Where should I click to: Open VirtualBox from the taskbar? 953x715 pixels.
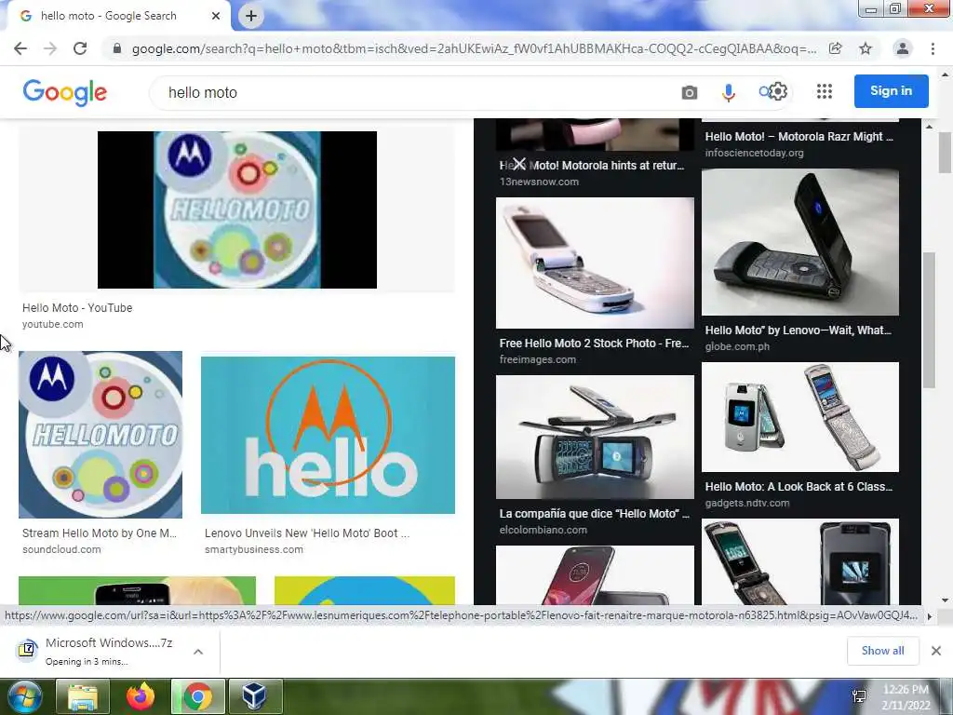[256, 696]
